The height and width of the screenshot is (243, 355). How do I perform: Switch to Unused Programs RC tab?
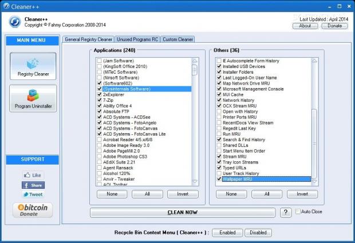click(x=137, y=39)
